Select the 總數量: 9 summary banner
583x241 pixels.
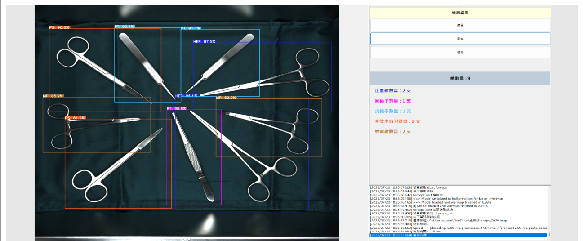click(x=460, y=78)
